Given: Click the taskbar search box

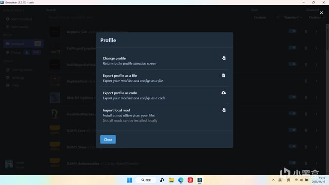Looking at the screenshot, I should coord(146,180).
